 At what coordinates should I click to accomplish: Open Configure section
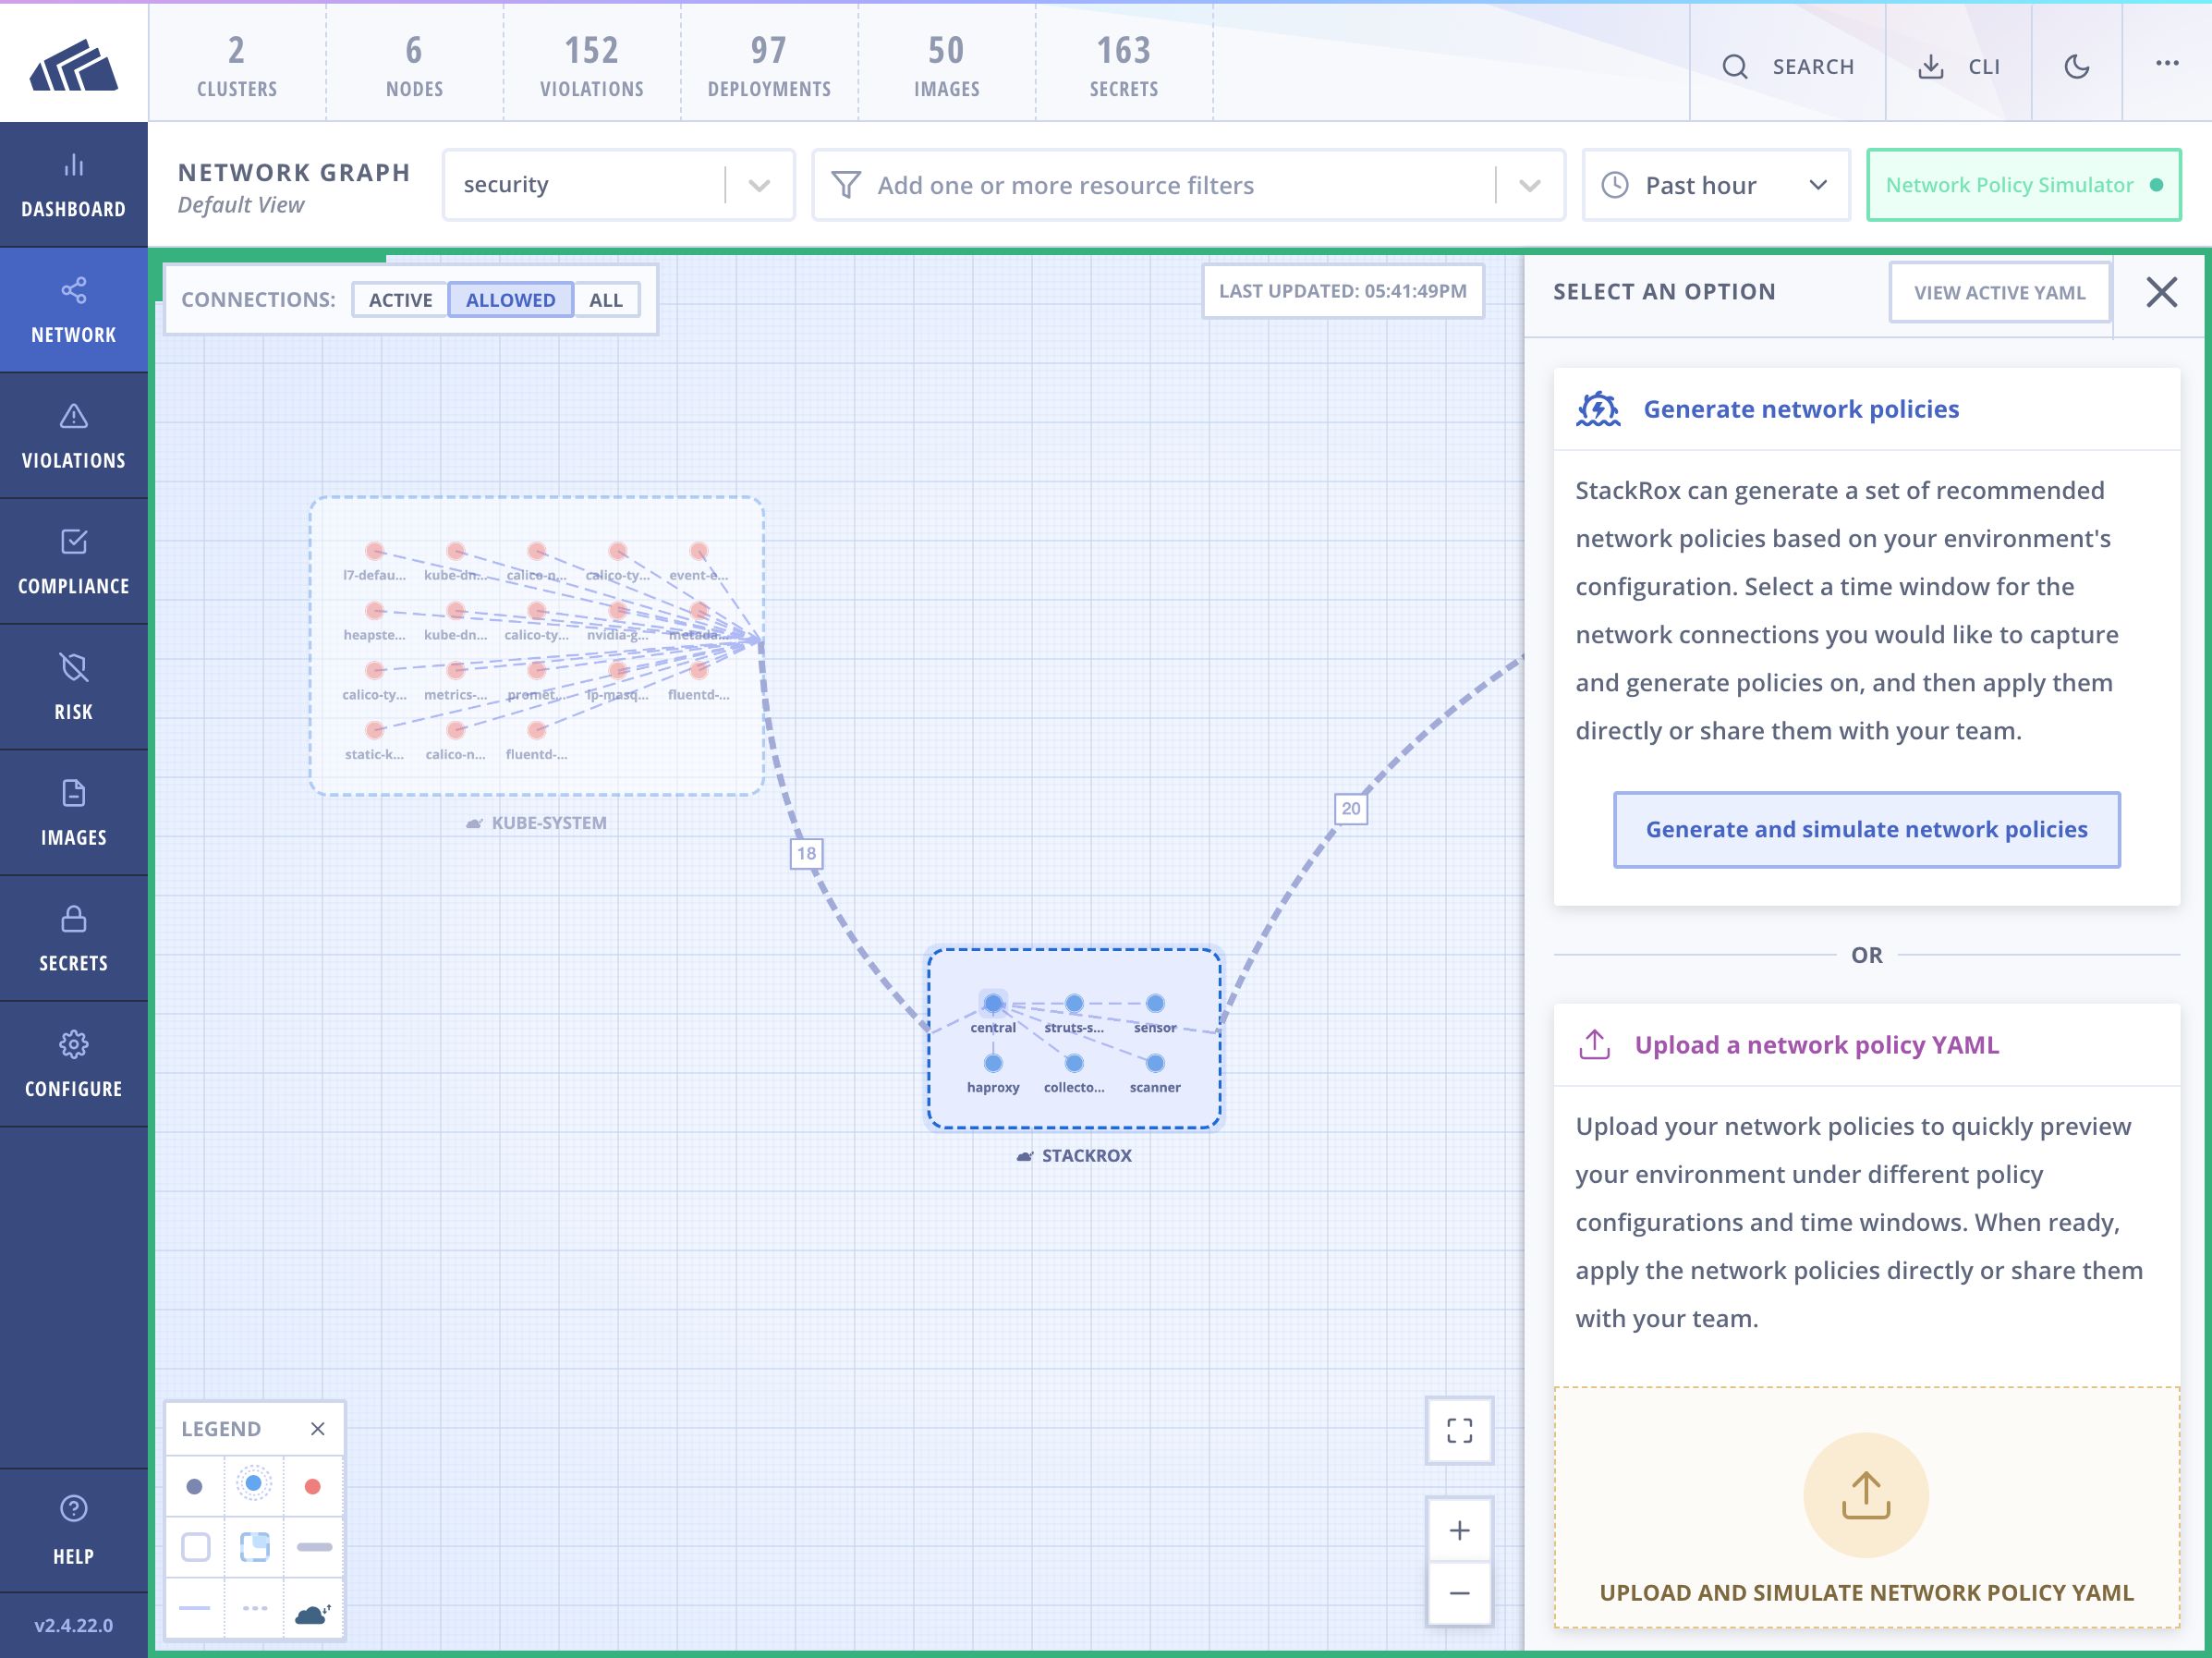pyautogui.click(x=73, y=1065)
